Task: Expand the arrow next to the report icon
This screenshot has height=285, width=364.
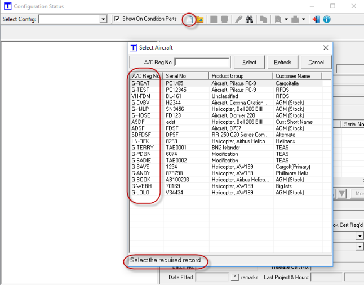Action: tap(286, 19)
